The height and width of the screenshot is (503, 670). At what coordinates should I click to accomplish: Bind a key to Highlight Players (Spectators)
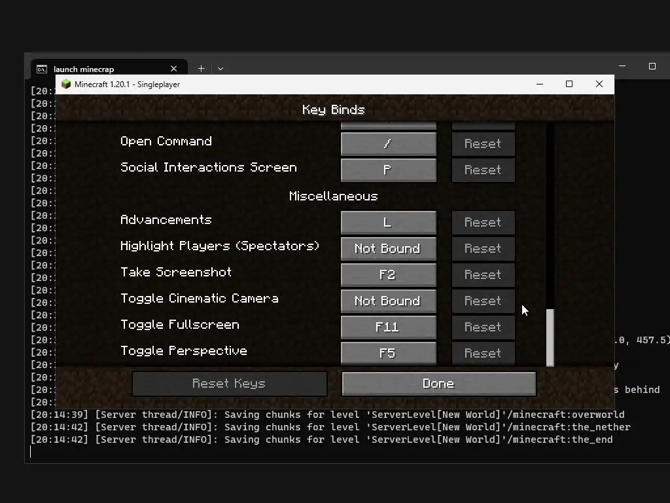[x=389, y=248]
